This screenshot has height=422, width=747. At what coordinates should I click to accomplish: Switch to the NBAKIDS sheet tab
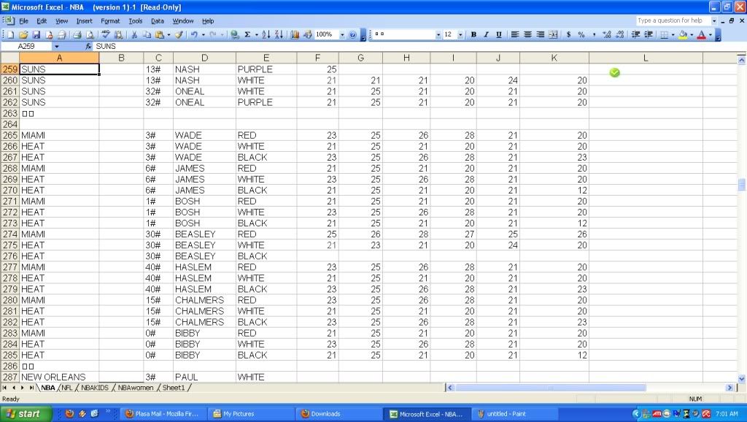(x=94, y=388)
